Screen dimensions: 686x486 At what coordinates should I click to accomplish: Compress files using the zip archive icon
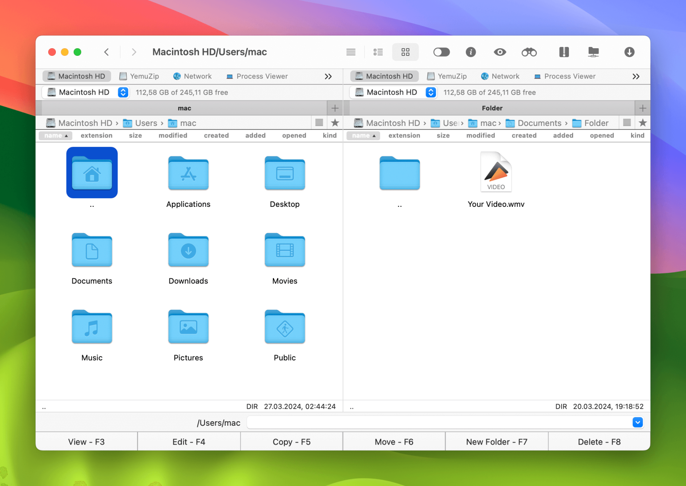[x=564, y=52]
